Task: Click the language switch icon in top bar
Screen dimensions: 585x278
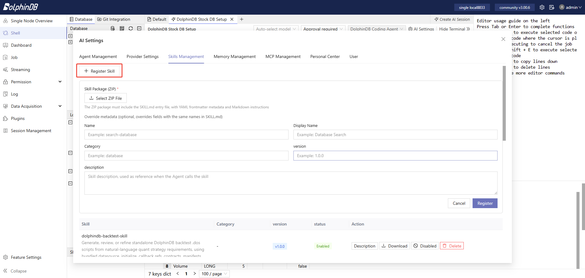Action: [552, 7]
